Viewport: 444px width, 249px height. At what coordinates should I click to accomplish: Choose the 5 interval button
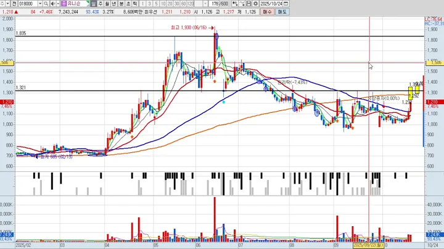click(x=156, y=4)
